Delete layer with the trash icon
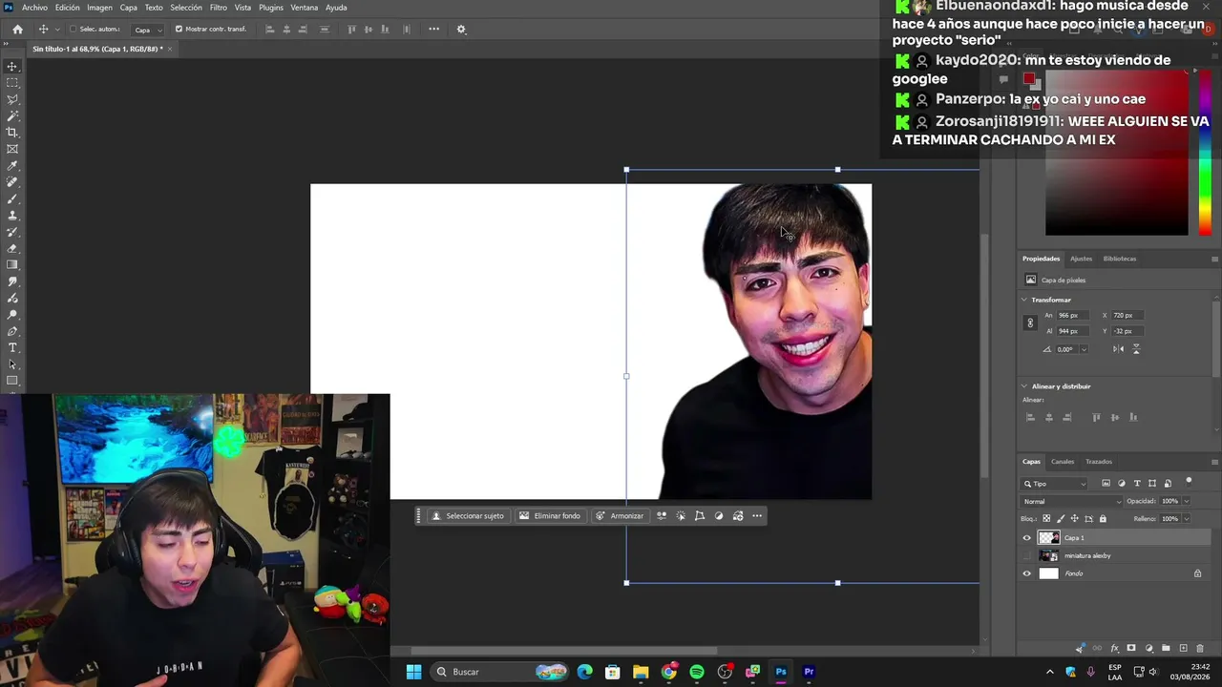Screen dimensions: 1222x687 pos(1200,649)
